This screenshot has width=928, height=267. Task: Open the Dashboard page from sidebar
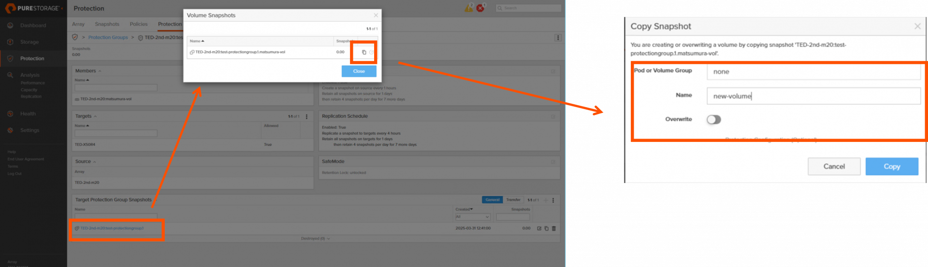click(x=33, y=26)
